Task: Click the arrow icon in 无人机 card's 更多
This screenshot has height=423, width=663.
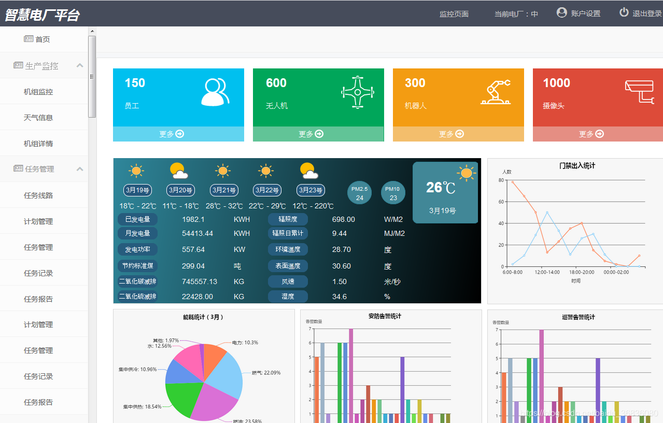Action: 319,134
